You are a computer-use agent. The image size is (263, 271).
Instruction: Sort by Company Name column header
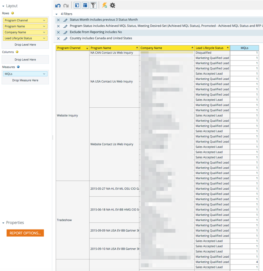167,48
